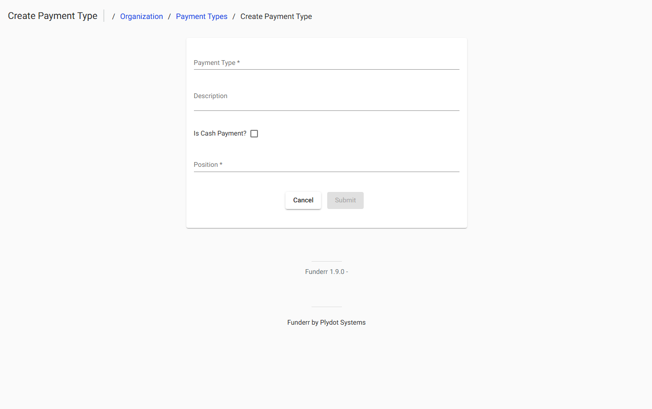This screenshot has width=652, height=409.
Task: Click the Is Cash Payment label
Action: point(219,133)
